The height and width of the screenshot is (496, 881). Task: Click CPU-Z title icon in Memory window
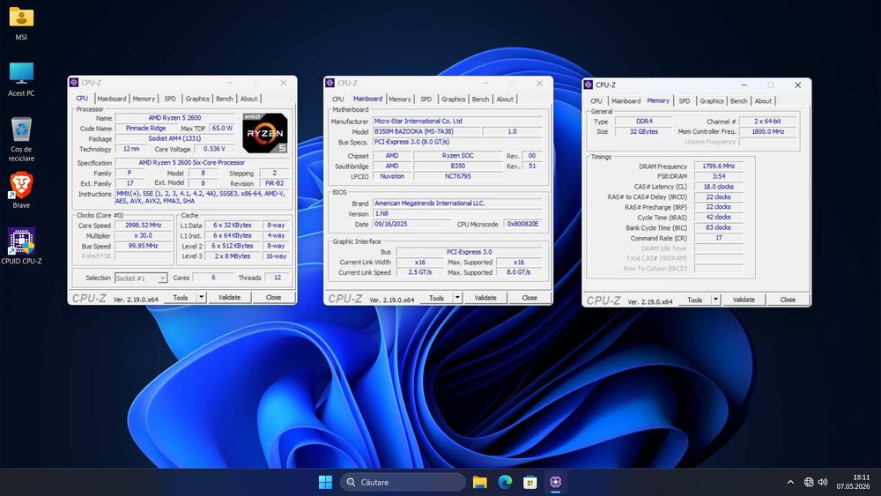point(589,85)
